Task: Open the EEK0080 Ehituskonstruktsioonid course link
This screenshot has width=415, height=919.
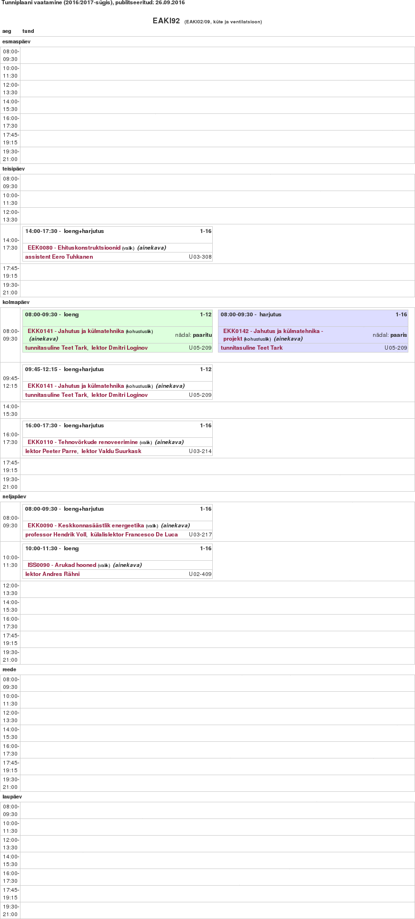Action: point(74,248)
